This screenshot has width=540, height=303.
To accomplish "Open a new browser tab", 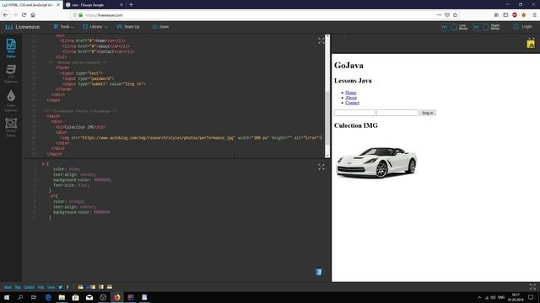I will pyautogui.click(x=131, y=4).
